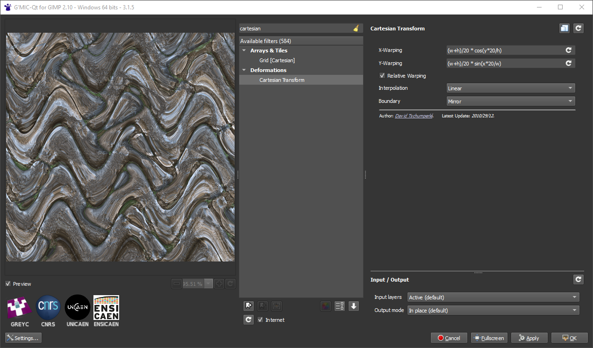Toggle the Relative Warping checkbox

tap(382, 75)
